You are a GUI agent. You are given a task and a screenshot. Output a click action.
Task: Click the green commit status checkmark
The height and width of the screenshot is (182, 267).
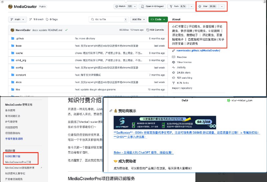pos(66,30)
